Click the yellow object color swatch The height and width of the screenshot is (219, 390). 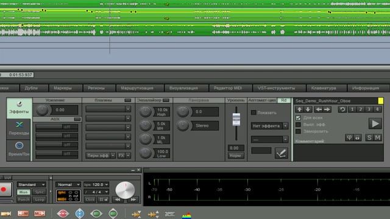[380, 101]
